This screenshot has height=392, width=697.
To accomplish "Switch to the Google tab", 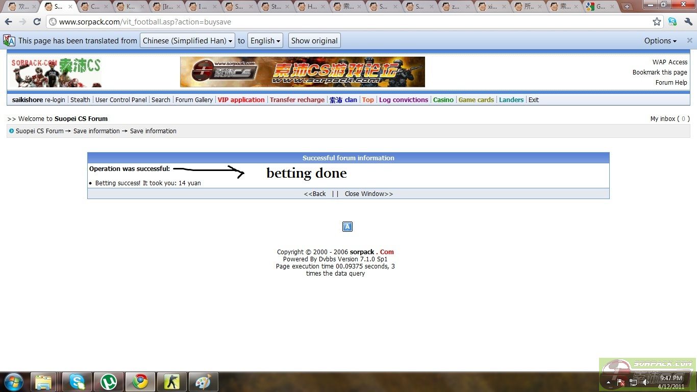I will click(600, 7).
